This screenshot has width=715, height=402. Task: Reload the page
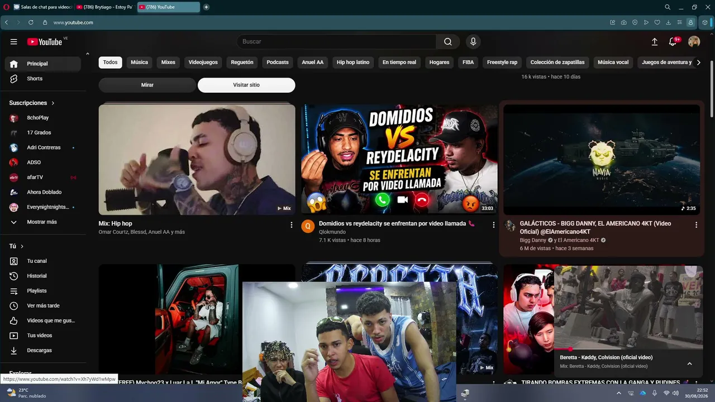(31, 22)
